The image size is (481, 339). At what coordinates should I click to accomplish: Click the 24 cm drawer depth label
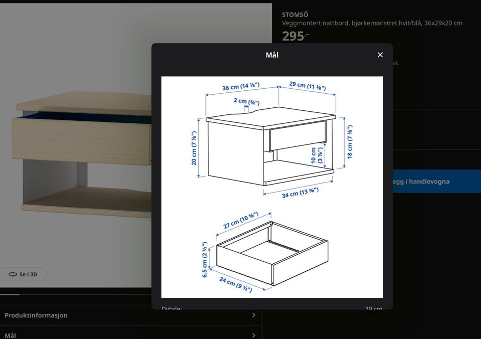235,284
